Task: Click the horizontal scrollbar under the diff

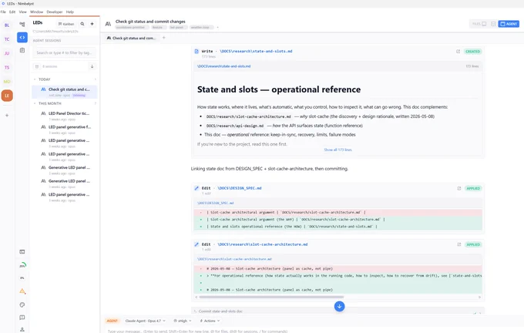Action: click(271, 297)
